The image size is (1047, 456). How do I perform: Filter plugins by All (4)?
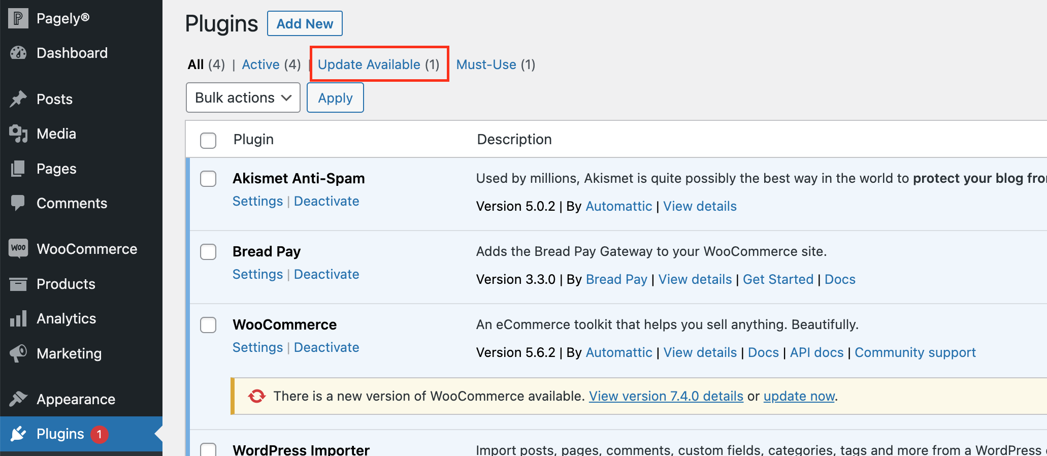coord(206,64)
